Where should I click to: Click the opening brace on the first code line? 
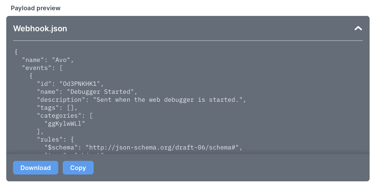click(16, 52)
